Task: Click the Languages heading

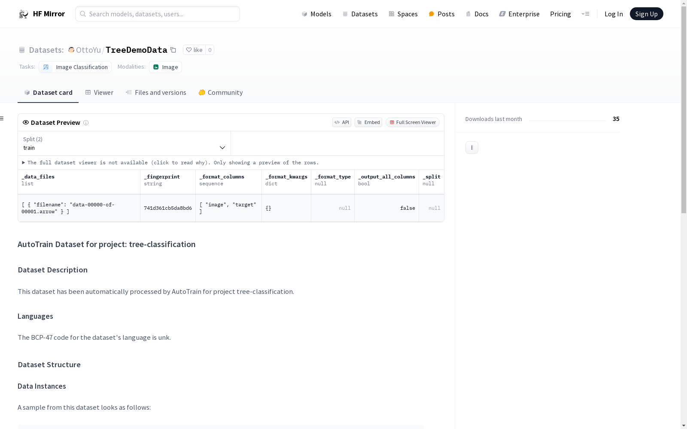Action: (x=35, y=316)
